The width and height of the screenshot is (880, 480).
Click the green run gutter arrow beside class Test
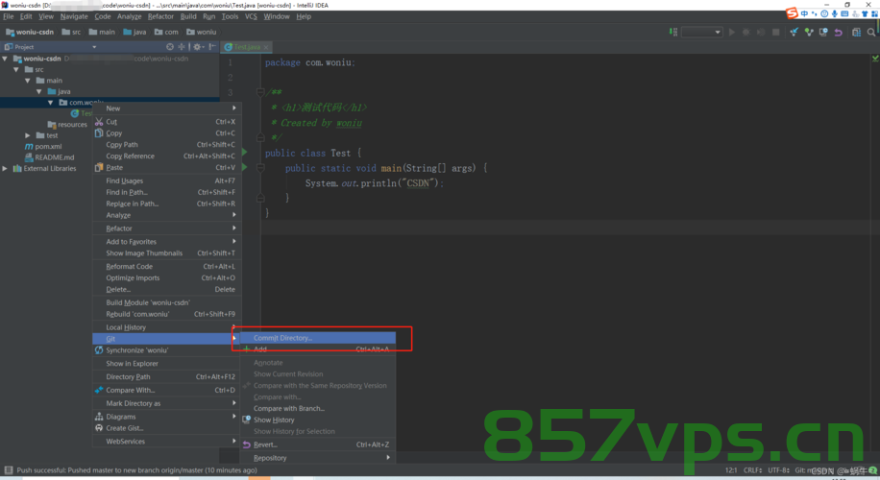coord(245,152)
